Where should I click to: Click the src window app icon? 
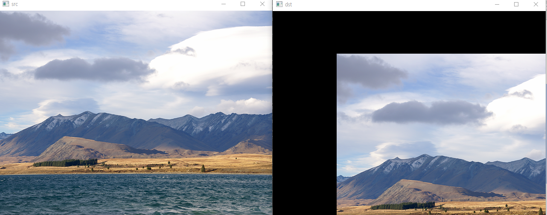(6, 4)
